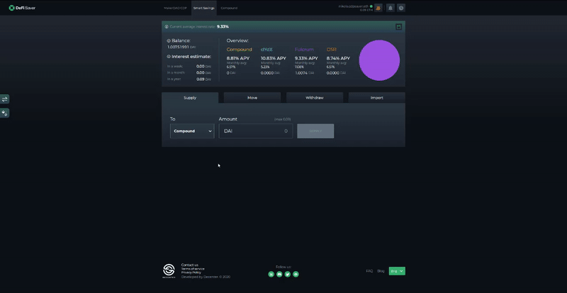
Task: Click the dYdX protocol heading
Action: click(266, 50)
